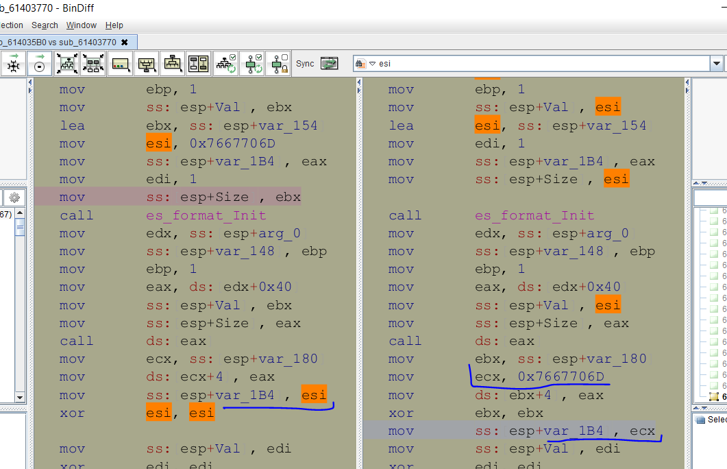Open the Search menu
Viewport: 727px width, 469px height.
(45, 25)
